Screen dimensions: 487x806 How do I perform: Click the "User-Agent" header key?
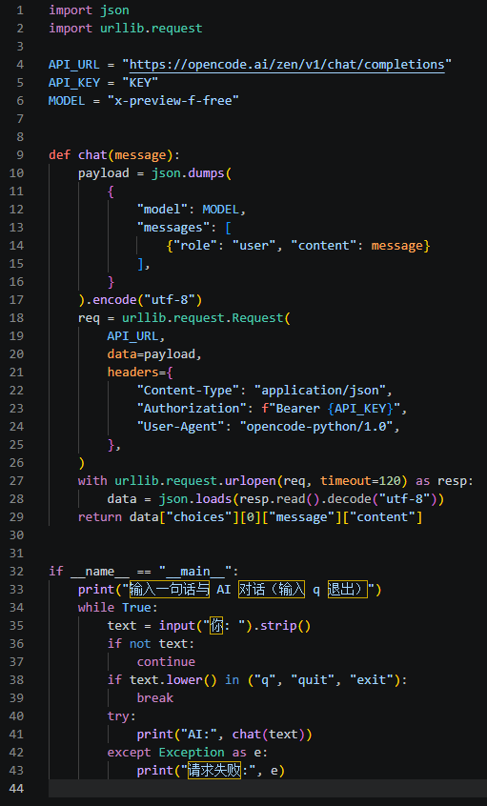180,426
